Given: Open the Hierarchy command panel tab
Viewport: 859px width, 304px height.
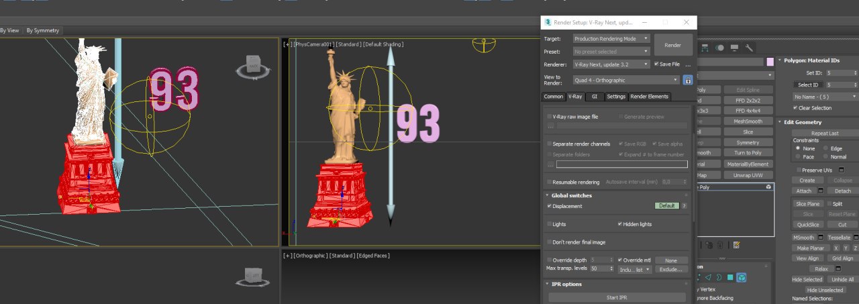Looking at the screenshot, I should 705,48.
